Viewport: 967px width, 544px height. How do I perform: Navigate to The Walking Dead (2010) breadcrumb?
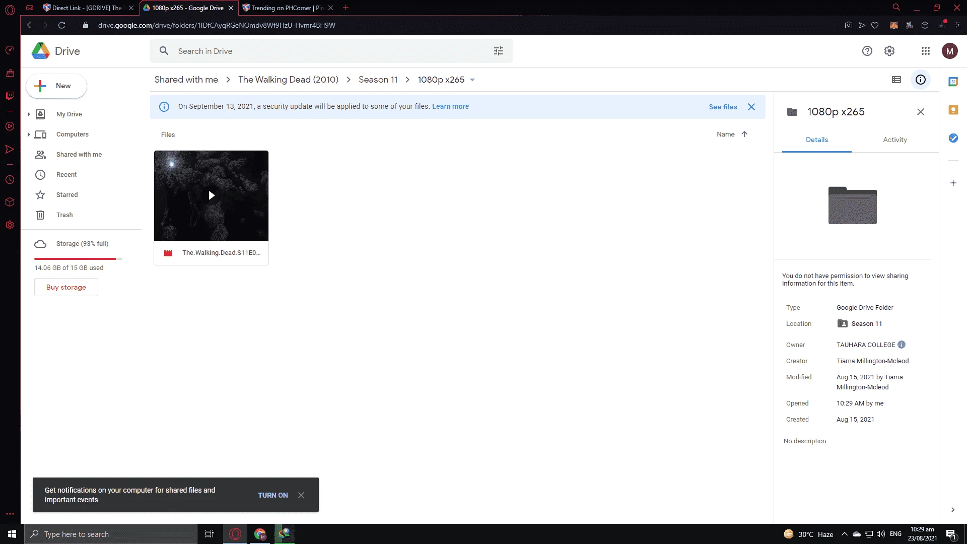coord(288,80)
